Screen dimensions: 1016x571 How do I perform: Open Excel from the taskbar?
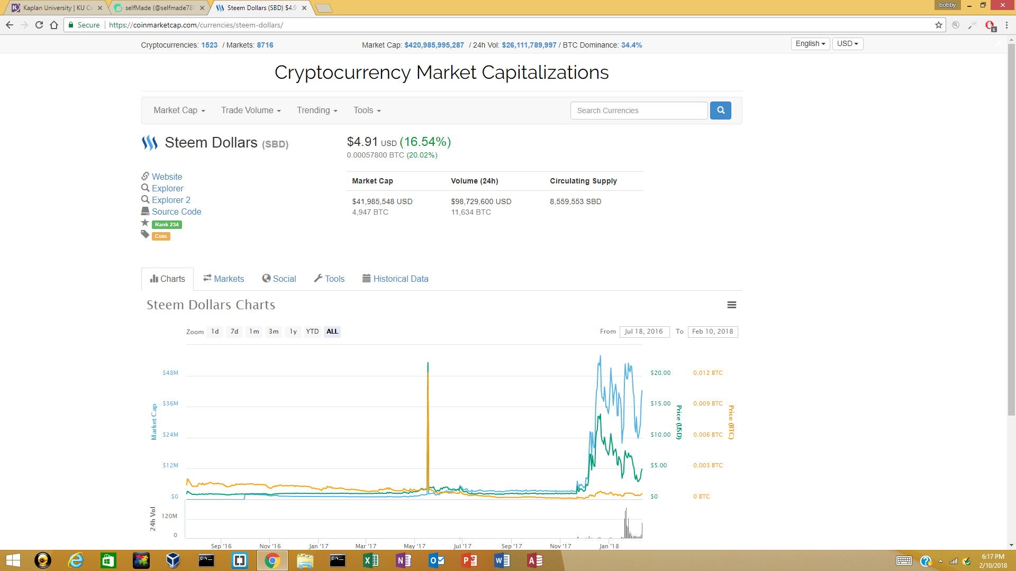pyautogui.click(x=371, y=560)
